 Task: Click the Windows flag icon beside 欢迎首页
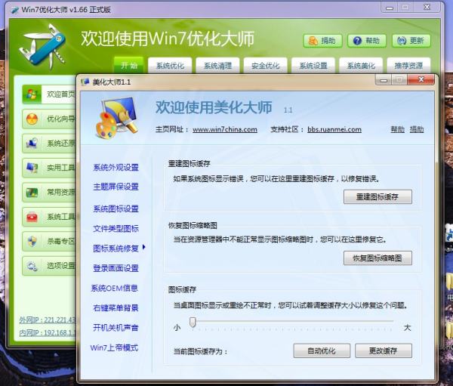[32, 94]
